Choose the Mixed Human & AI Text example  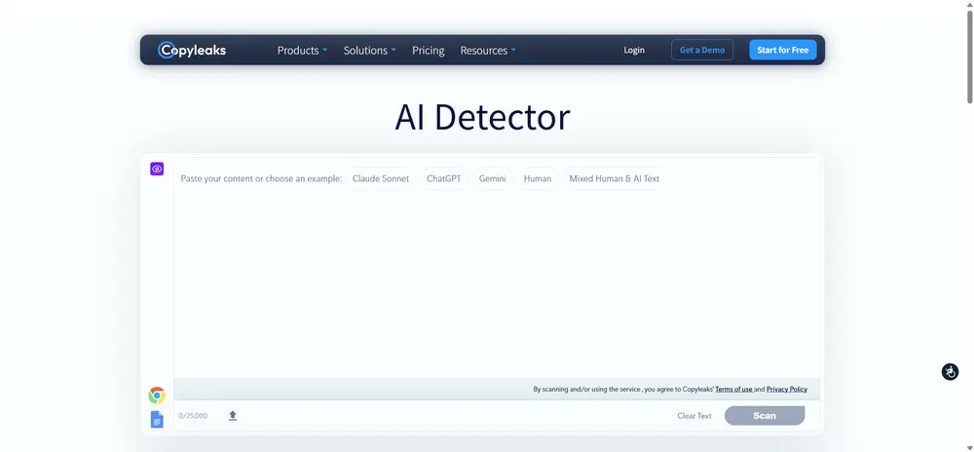[615, 178]
